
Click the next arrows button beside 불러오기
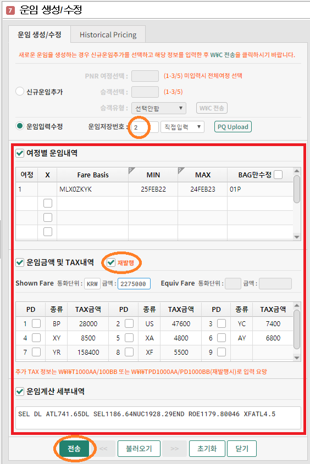point(174,449)
